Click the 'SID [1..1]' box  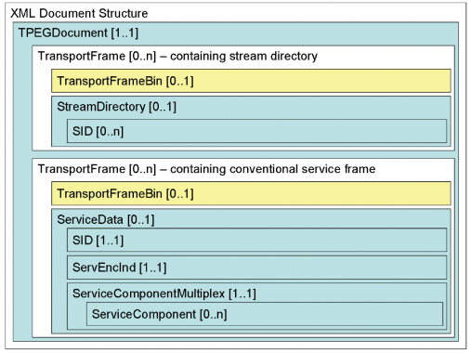tap(256, 240)
